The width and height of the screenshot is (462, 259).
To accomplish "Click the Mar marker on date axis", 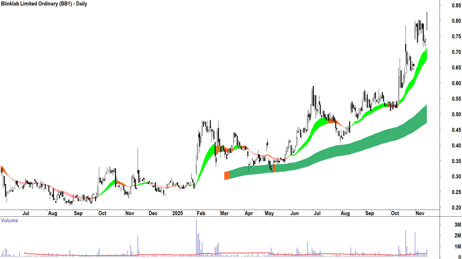I will coord(224,213).
